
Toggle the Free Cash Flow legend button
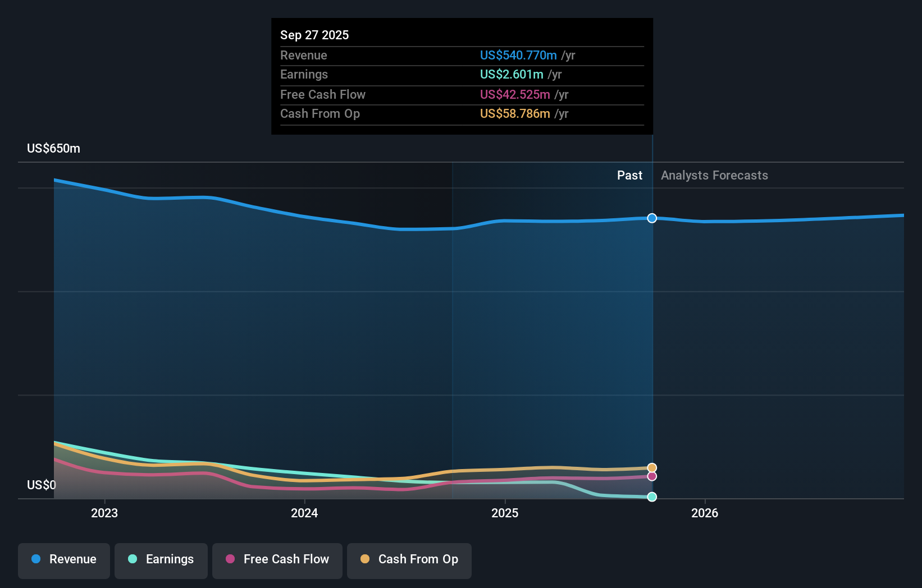[x=277, y=561]
